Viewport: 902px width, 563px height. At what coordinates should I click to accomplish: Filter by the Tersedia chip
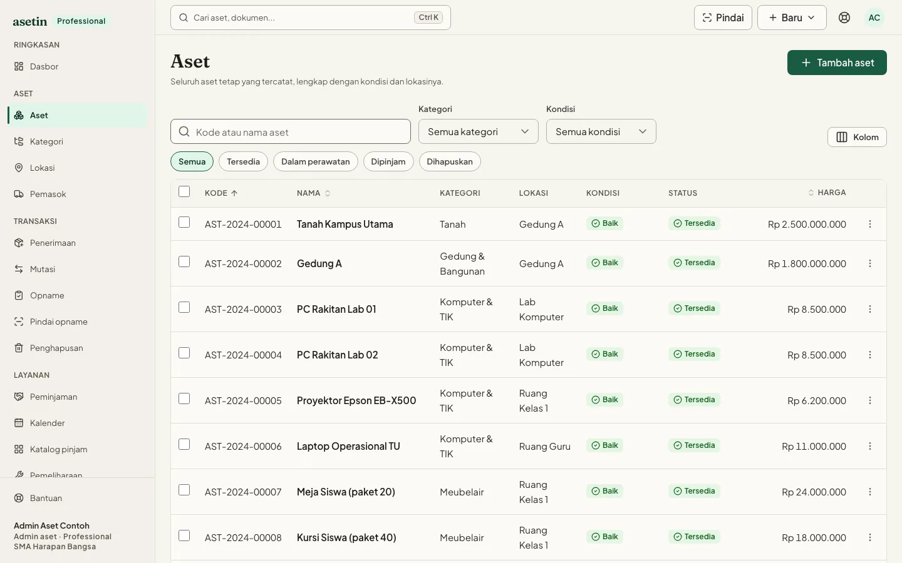point(243,161)
